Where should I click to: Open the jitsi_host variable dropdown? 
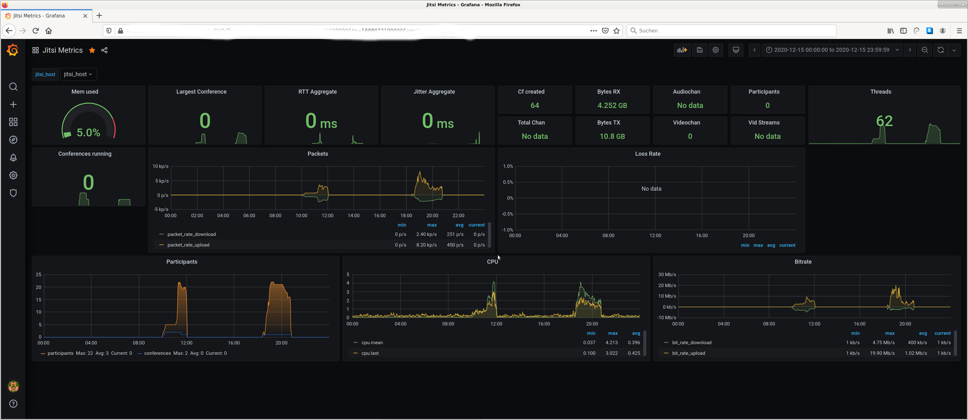click(x=78, y=74)
